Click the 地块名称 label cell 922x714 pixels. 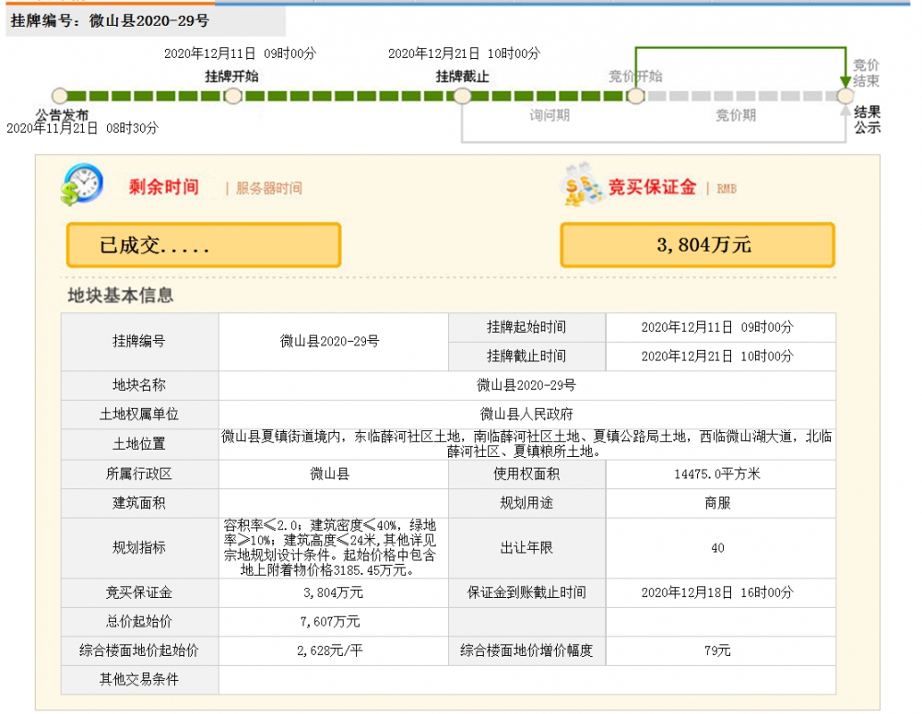coord(139,385)
